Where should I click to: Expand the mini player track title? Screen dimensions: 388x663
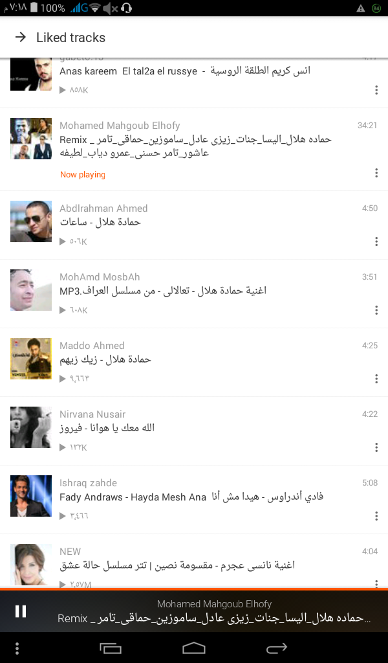pyautogui.click(x=213, y=618)
